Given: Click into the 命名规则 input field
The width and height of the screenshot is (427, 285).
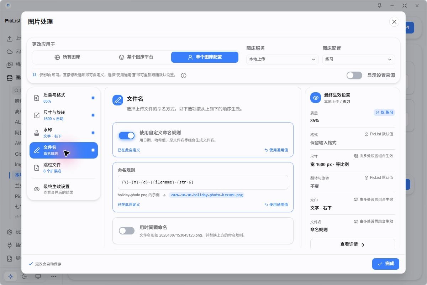Looking at the screenshot, I should (x=203, y=182).
